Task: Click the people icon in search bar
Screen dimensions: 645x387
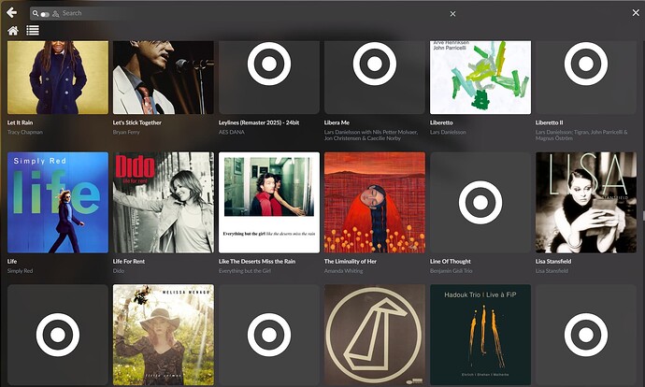Action: click(55, 14)
